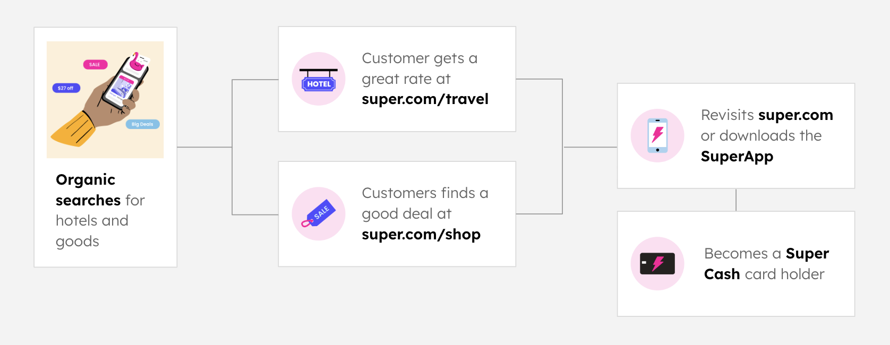
Task: Open the super.com/travel link text
Action: click(425, 99)
